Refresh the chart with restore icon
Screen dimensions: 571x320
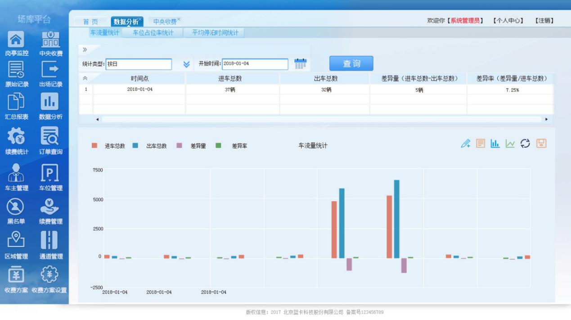[x=525, y=144]
